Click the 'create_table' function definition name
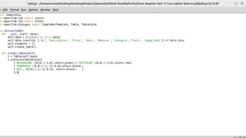This screenshot has height=138, width=246. click(x=17, y=53)
